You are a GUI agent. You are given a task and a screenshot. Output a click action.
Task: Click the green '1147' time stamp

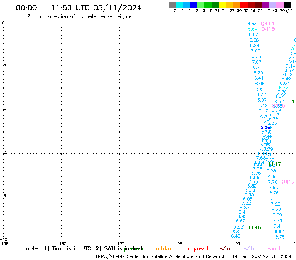(x=275, y=164)
